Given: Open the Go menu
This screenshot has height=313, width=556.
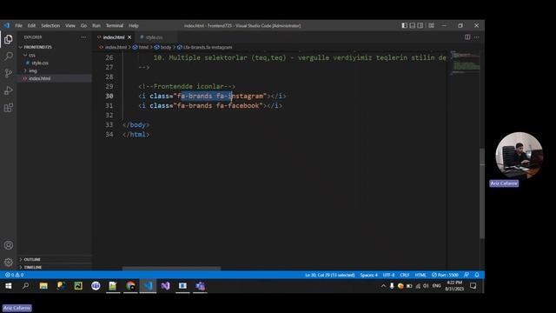Looking at the screenshot, I should (83, 25).
